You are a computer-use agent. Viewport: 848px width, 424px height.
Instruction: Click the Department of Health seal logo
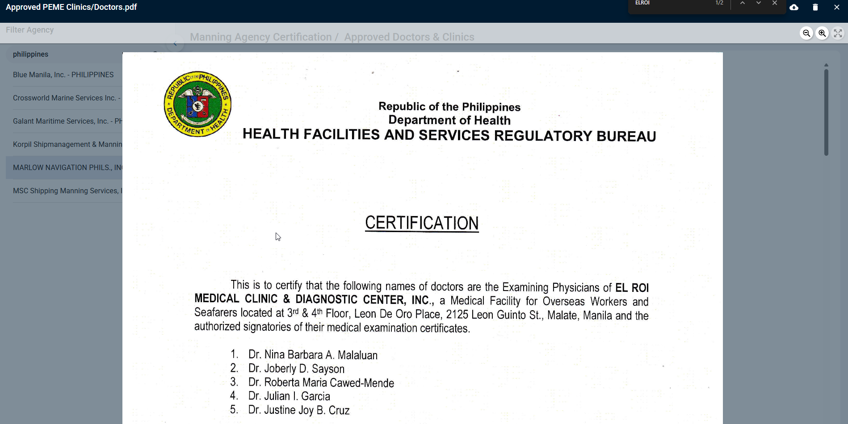[x=198, y=104]
